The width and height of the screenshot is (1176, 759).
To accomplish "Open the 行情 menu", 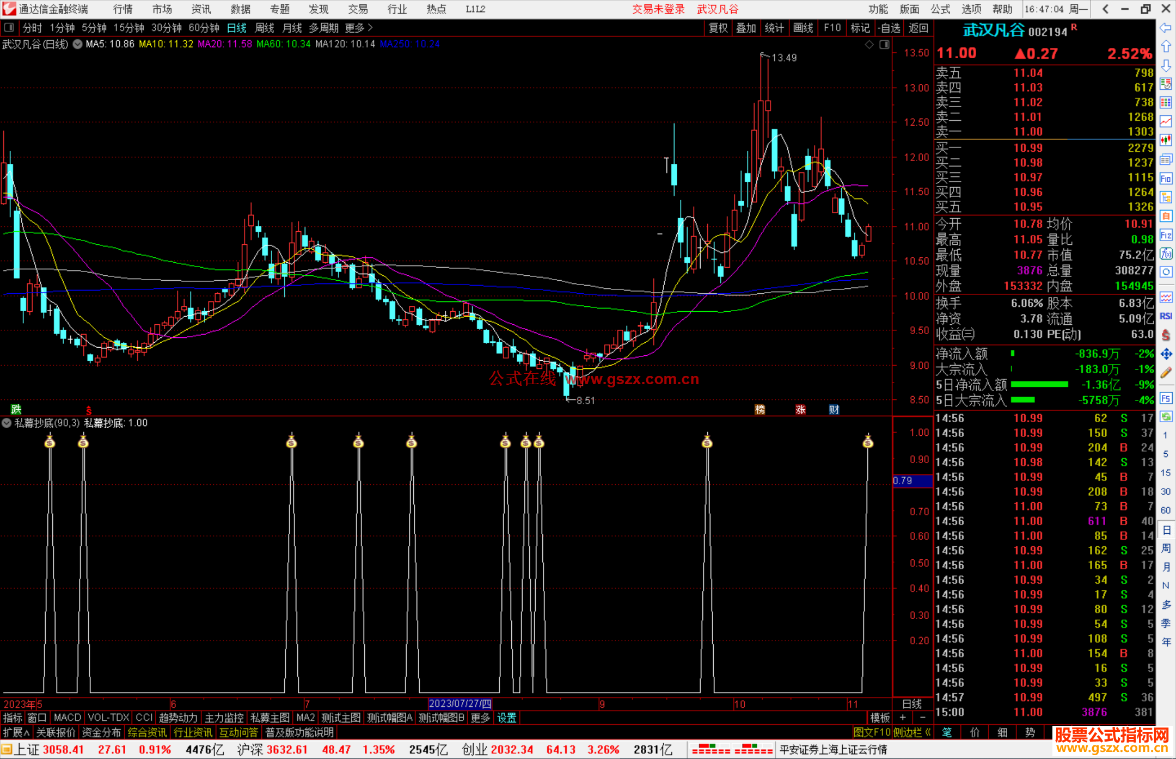I will pos(123,9).
